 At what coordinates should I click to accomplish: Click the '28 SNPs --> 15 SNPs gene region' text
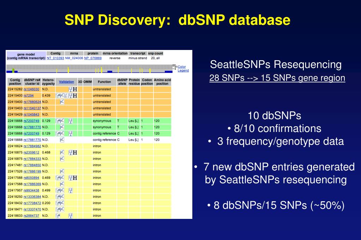pyautogui.click(x=277, y=78)
